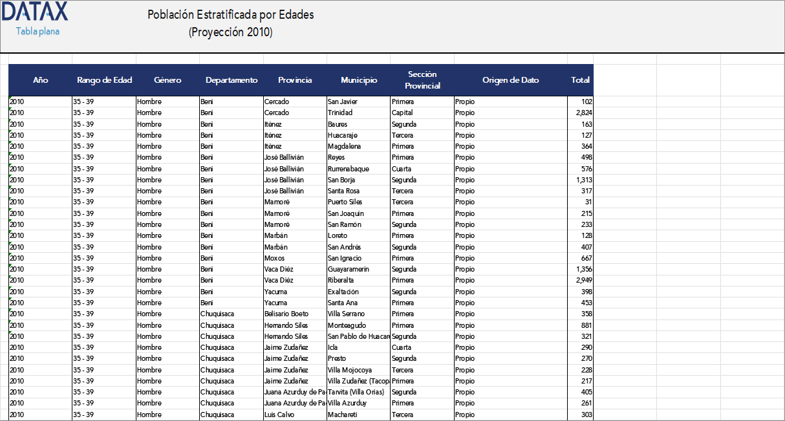Click the Rango de Edad header

pos(104,80)
